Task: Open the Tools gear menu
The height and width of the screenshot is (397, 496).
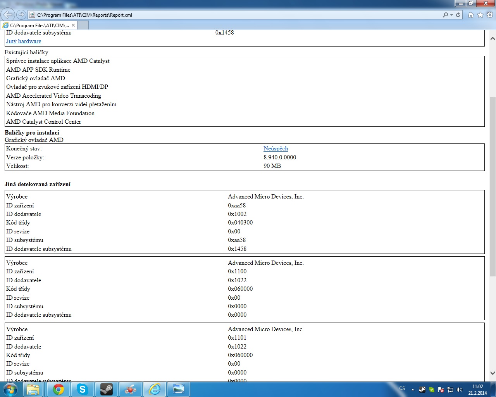Action: point(490,15)
